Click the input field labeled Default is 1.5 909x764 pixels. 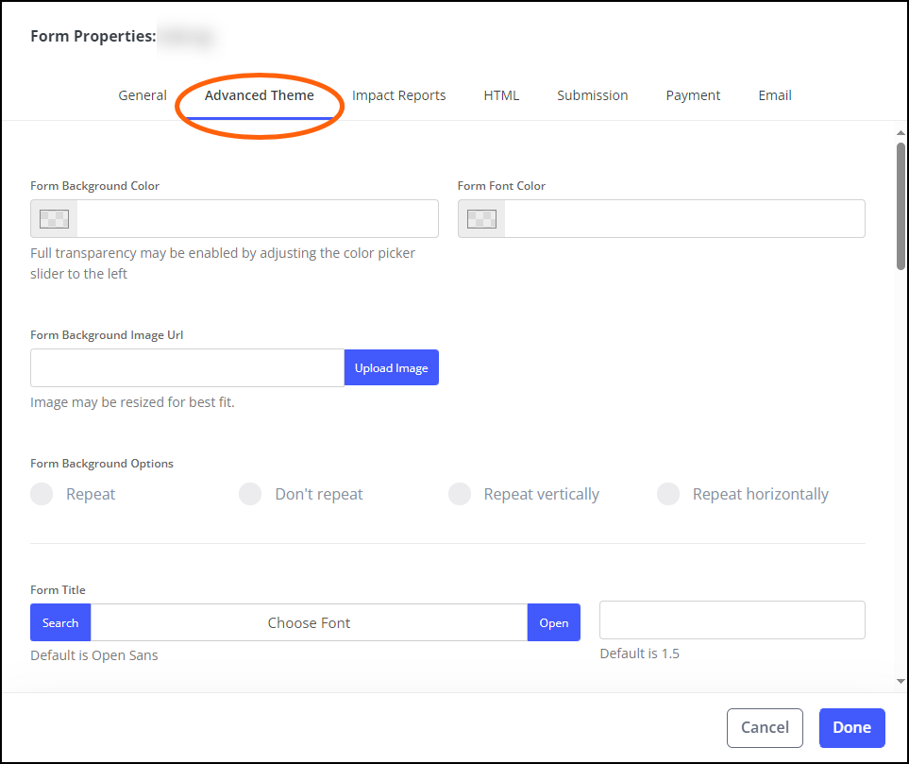tap(732, 620)
